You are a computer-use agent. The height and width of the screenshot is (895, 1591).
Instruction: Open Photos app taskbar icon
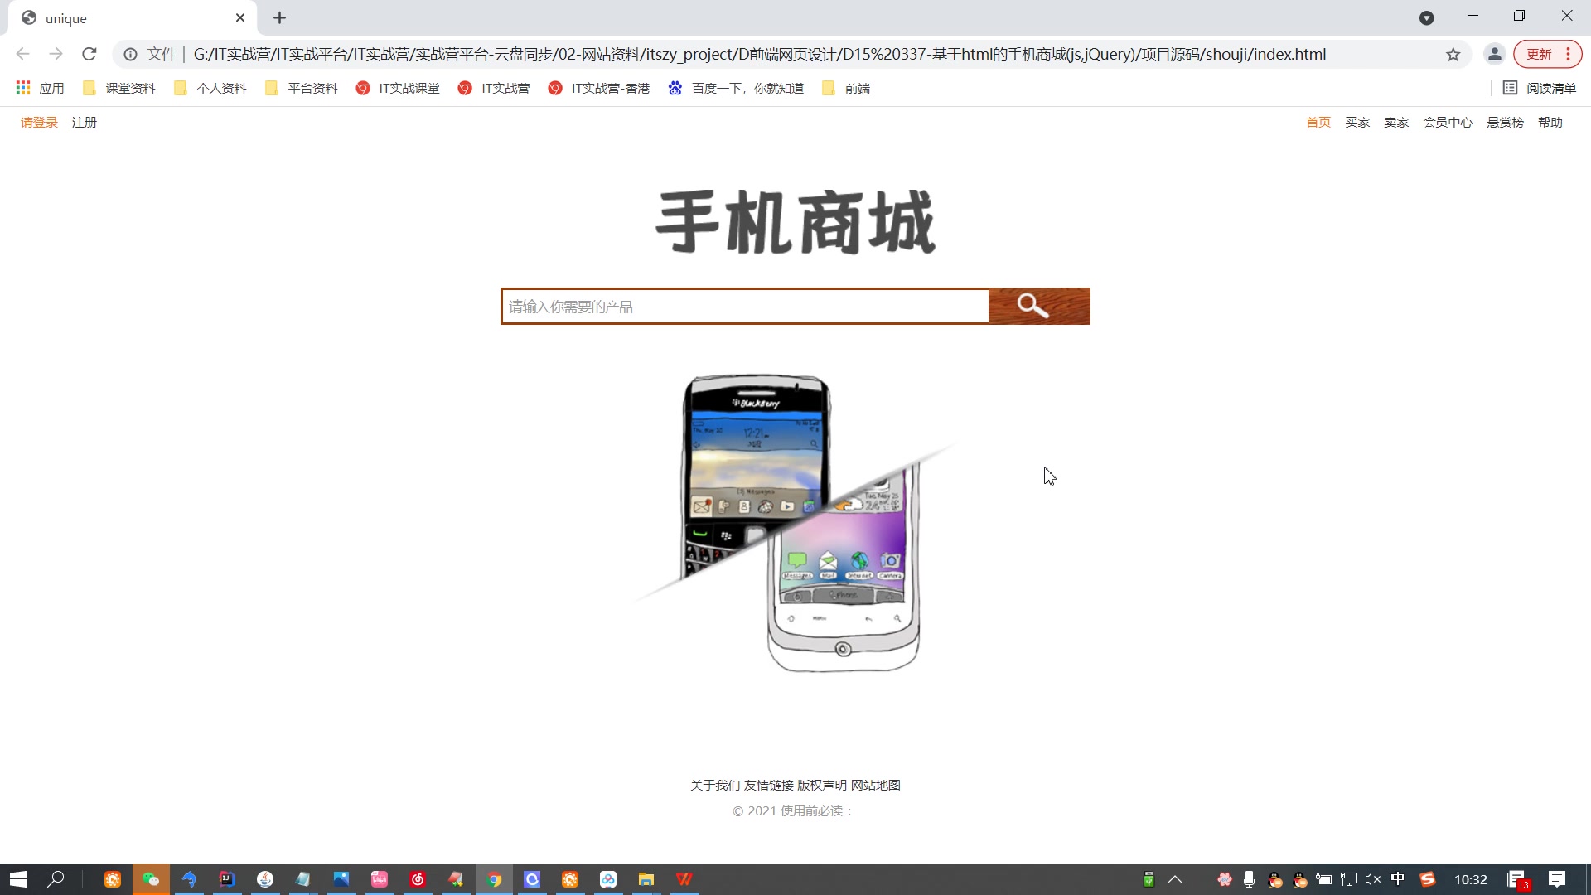coord(341,879)
